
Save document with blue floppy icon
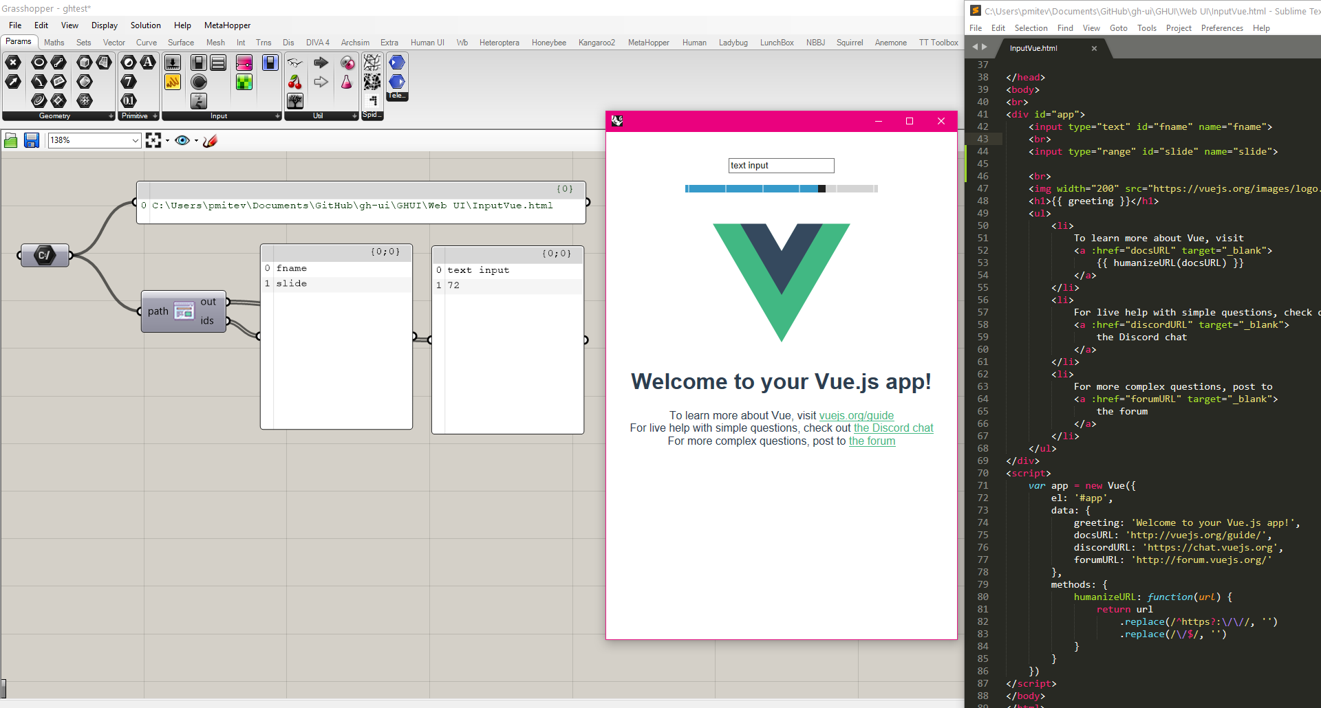tap(32, 140)
